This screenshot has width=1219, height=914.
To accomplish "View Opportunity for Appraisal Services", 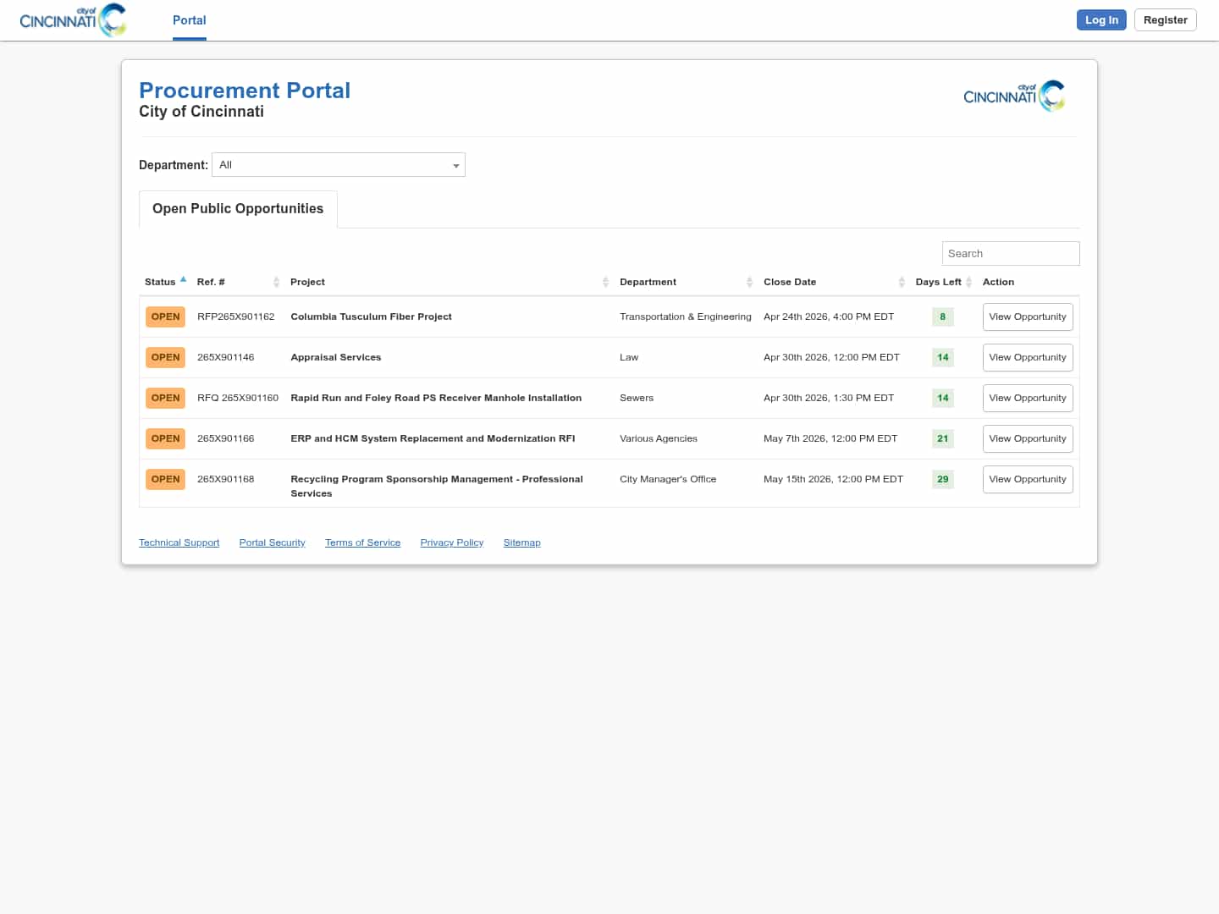I will [1027, 358].
